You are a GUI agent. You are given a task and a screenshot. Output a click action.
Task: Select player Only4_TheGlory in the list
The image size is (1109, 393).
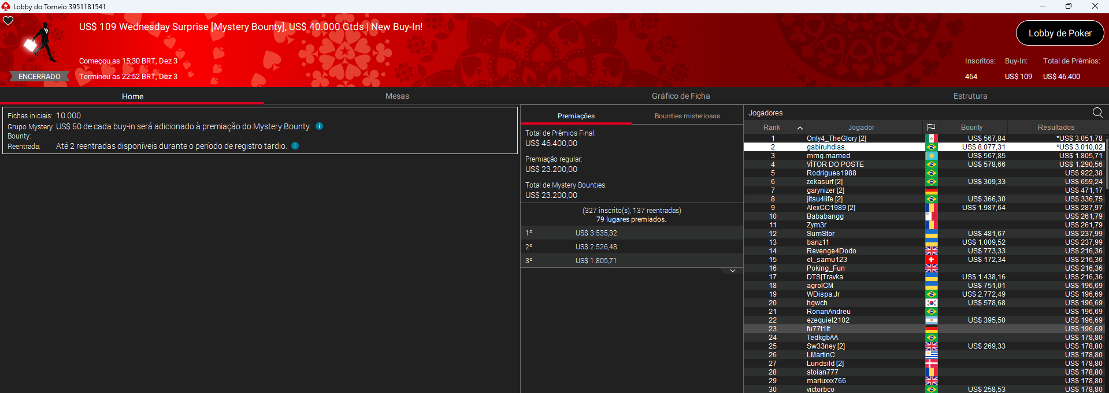(x=836, y=139)
